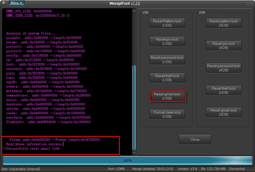Click the 'system:' log line
Screen dimensions: 255x172
click(46, 109)
